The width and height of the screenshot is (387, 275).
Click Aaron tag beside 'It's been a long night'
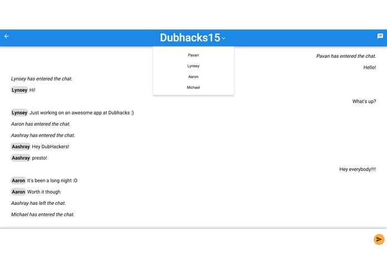[18, 180]
